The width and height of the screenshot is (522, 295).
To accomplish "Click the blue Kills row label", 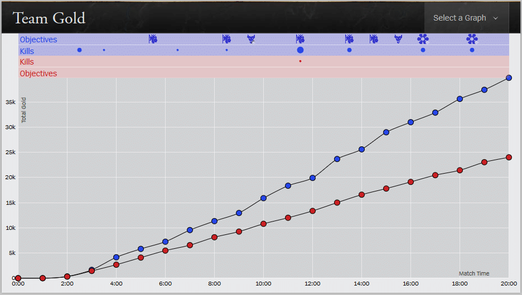I will pyautogui.click(x=27, y=51).
